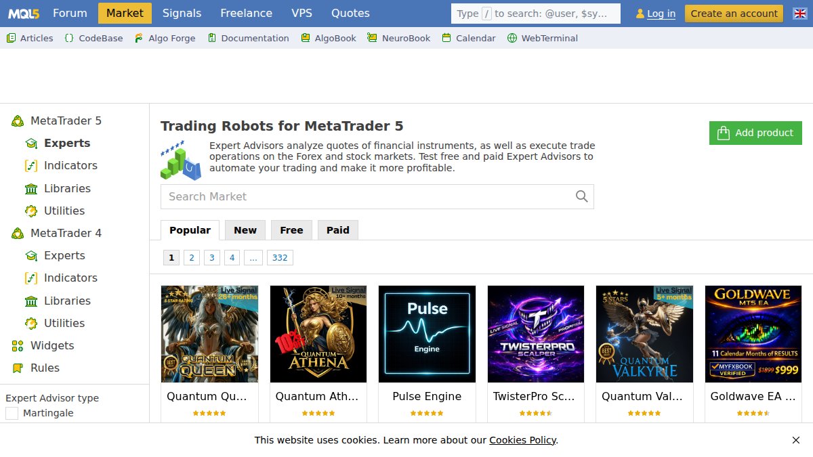
Task: Open the Forum menu item
Action: click(x=70, y=13)
